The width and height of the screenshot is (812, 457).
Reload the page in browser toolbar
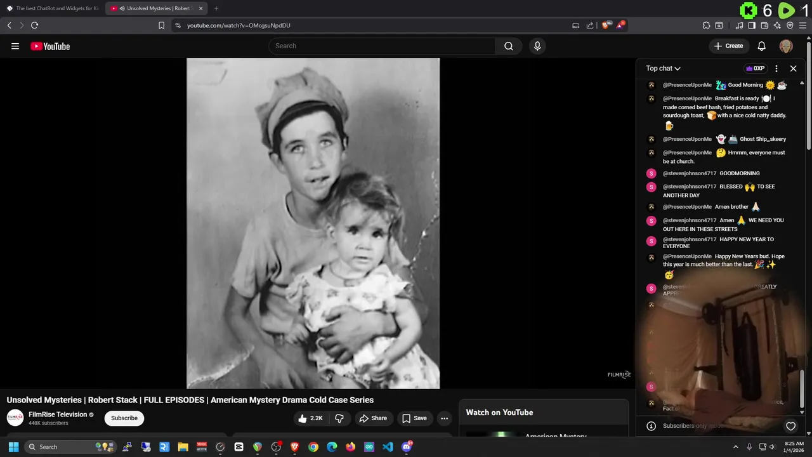(x=34, y=25)
